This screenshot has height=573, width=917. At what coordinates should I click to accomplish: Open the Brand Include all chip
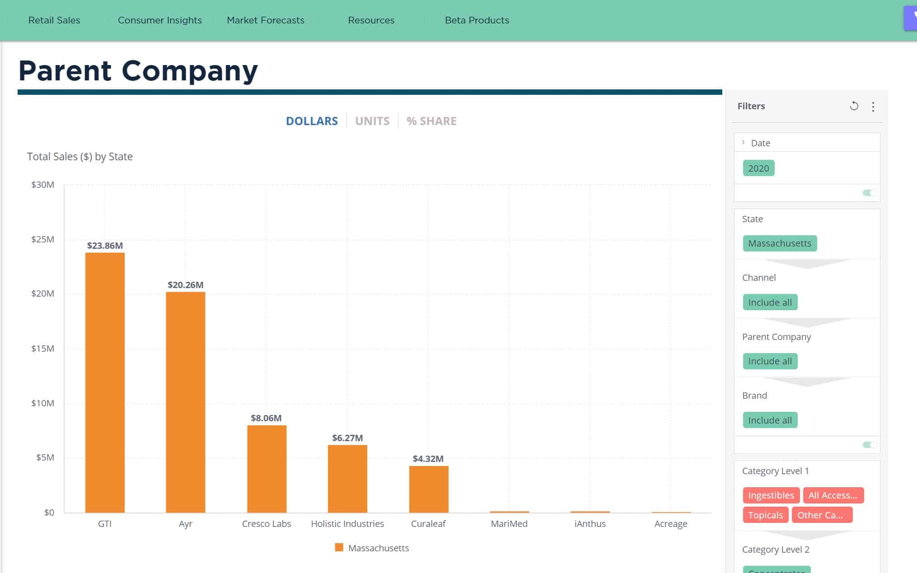770,420
